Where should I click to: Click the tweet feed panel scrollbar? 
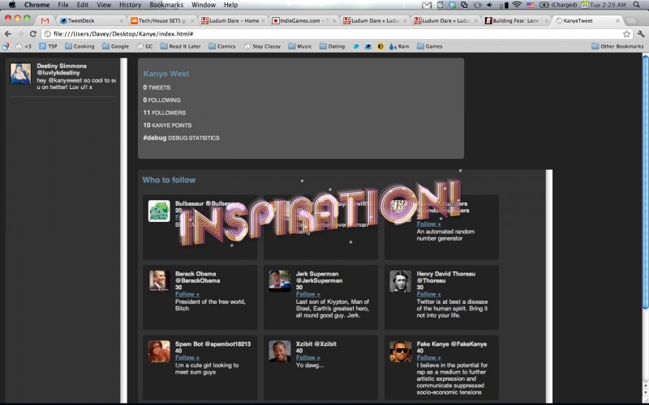tap(123, 230)
